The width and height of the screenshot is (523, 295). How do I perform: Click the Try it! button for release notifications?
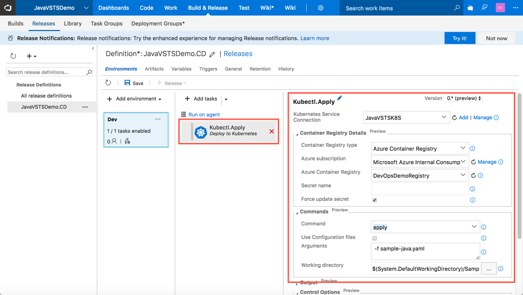(x=459, y=38)
